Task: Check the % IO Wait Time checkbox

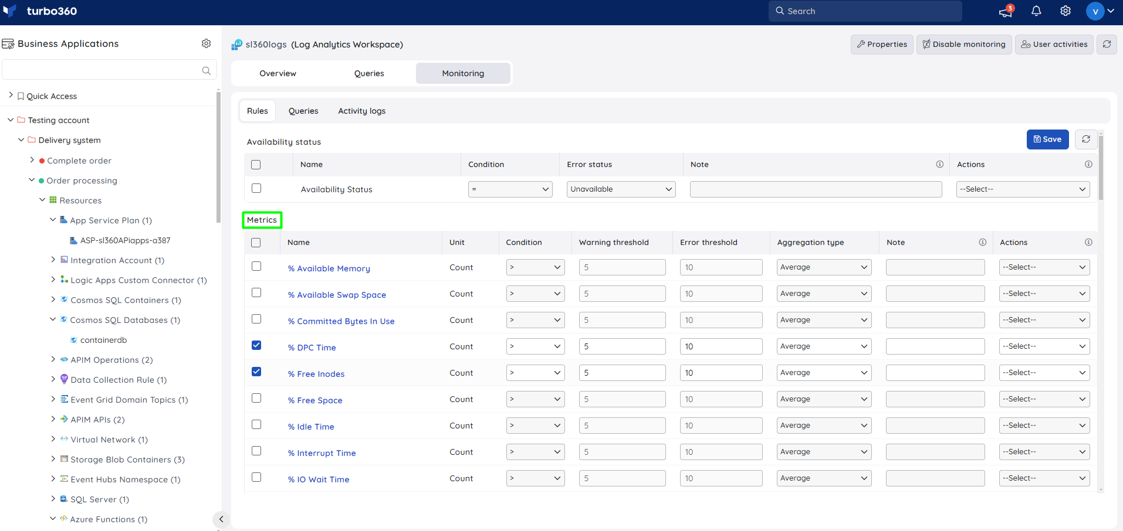Action: click(256, 477)
